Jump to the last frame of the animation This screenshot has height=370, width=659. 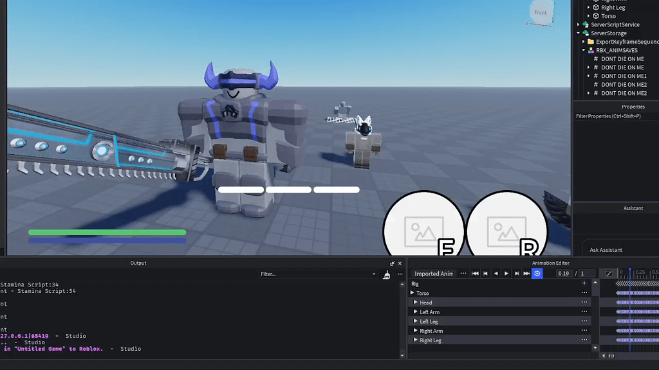pos(526,274)
